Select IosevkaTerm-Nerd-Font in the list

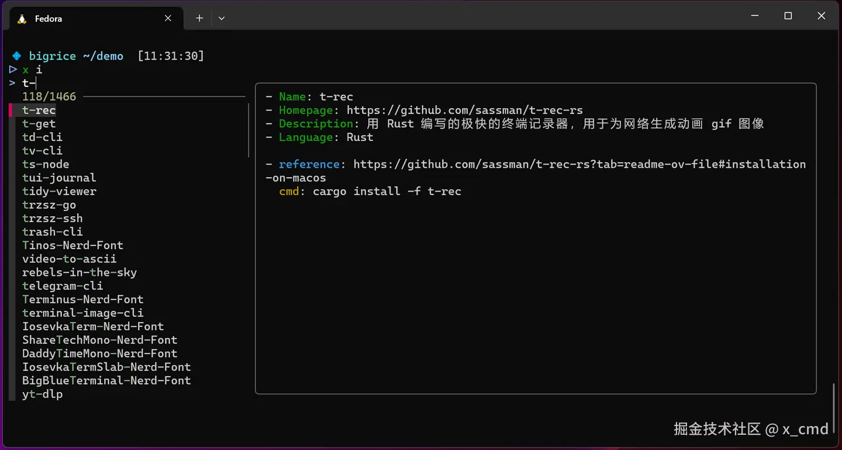(x=93, y=326)
